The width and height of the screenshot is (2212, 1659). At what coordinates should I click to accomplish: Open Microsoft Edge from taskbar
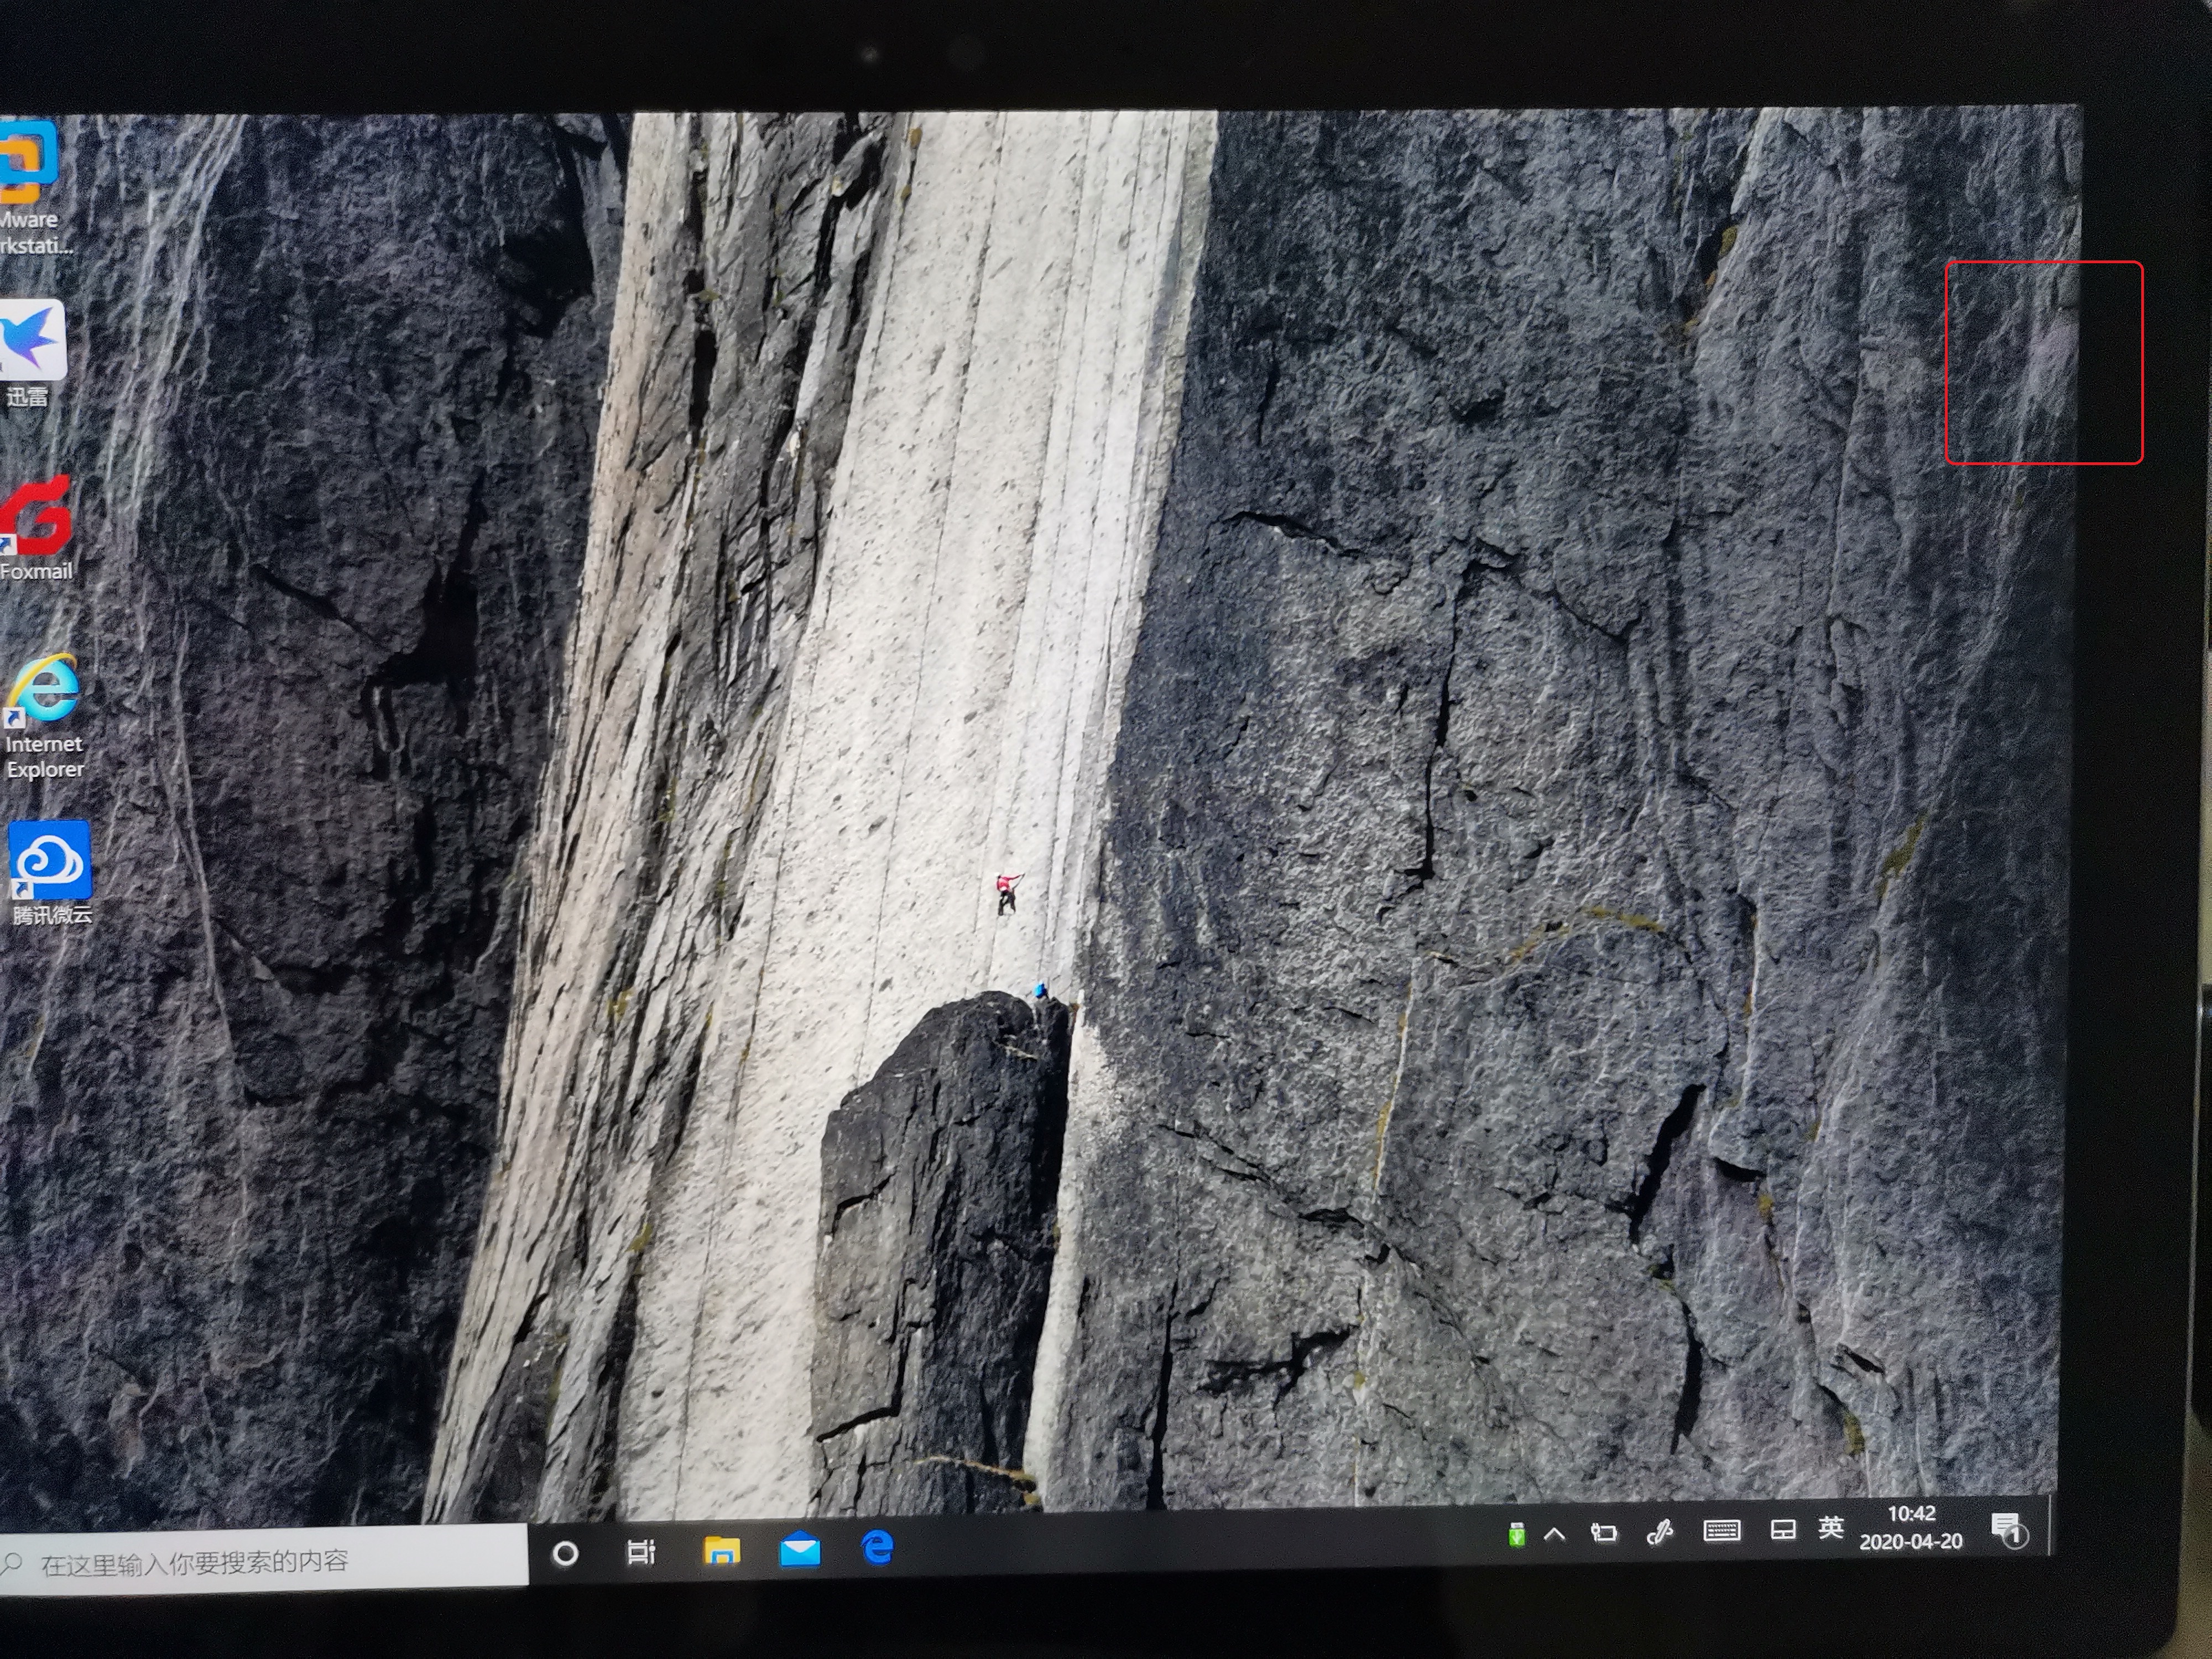877,1548
